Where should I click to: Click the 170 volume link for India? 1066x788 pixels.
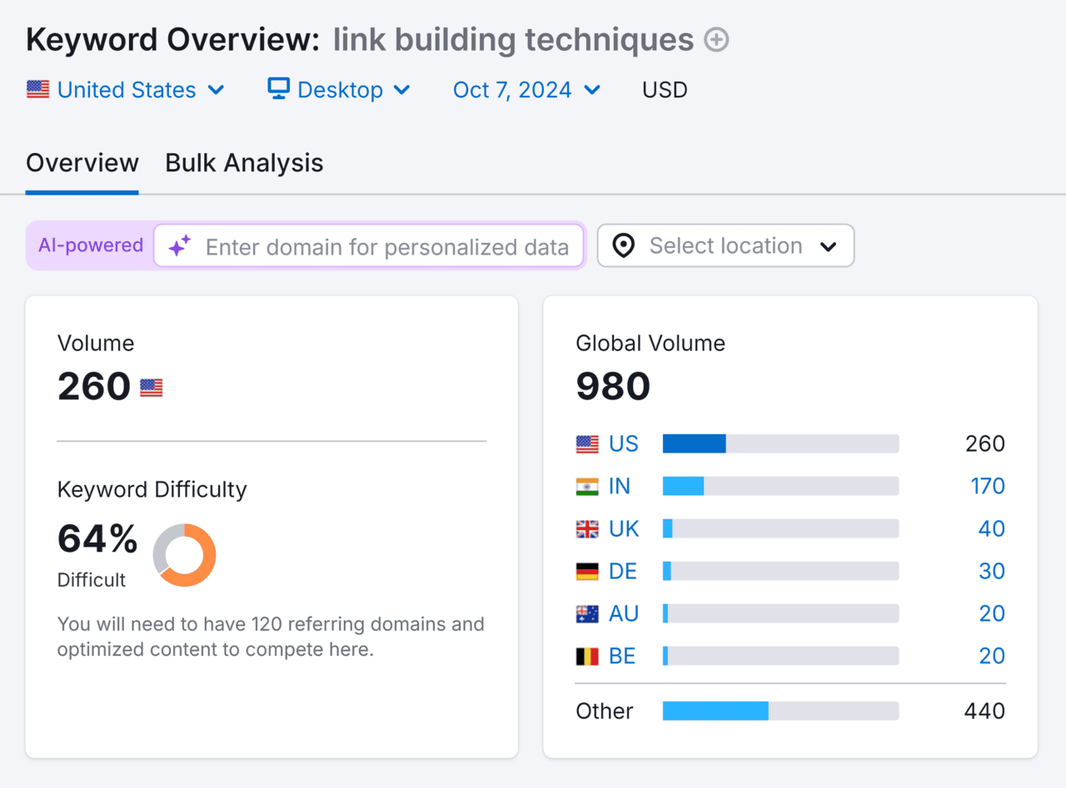pyautogui.click(x=988, y=485)
